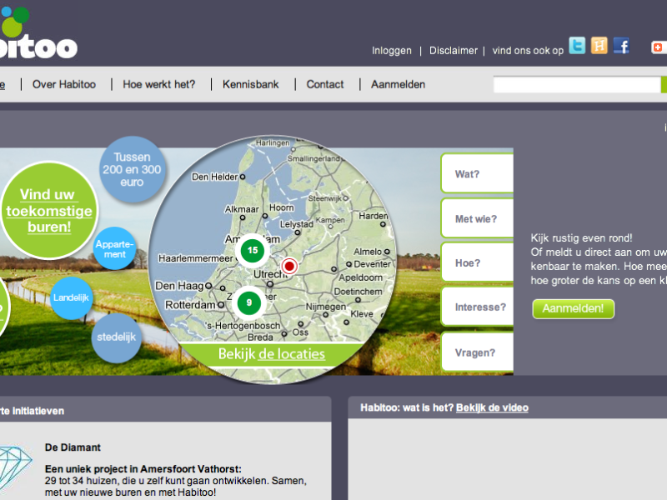The width and height of the screenshot is (667, 500).
Task: Click the red location marker near Utrecht
Action: (289, 266)
